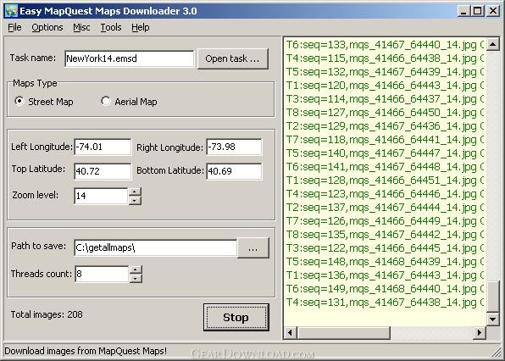The image size is (505, 361).
Task: Select log line T5:seq=148
Action: coord(386,262)
